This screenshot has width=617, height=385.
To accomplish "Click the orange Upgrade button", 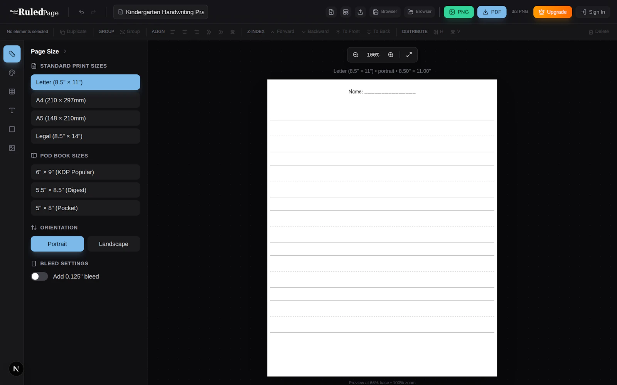I will [x=553, y=12].
